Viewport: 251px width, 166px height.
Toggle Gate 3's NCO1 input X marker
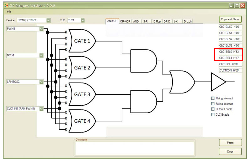coord(66,92)
